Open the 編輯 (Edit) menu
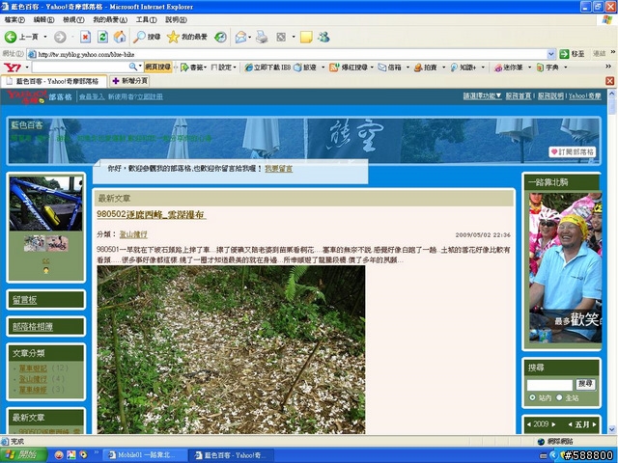This screenshot has width=618, height=463. (43, 19)
